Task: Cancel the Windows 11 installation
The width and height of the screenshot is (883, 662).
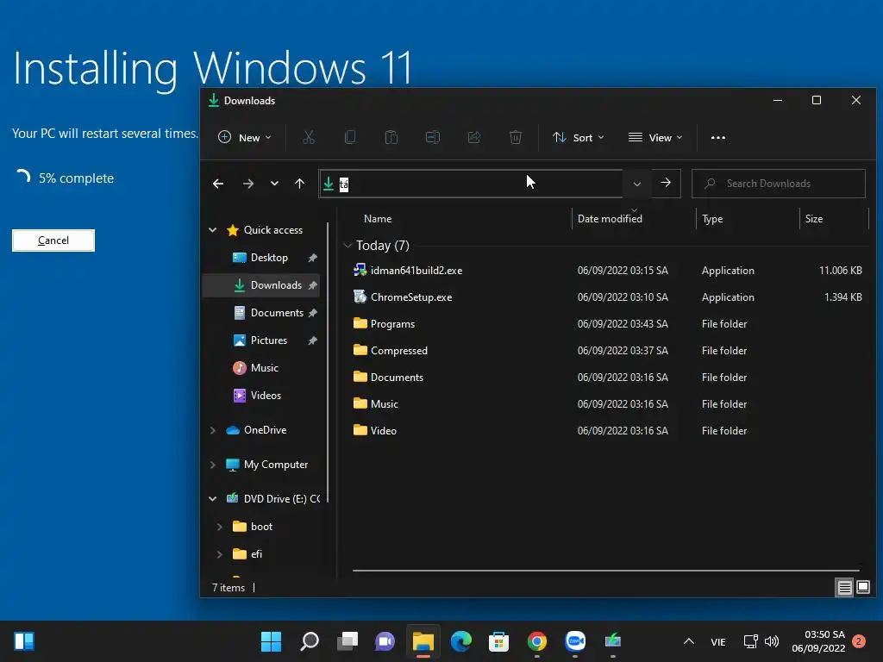Action: pos(53,240)
